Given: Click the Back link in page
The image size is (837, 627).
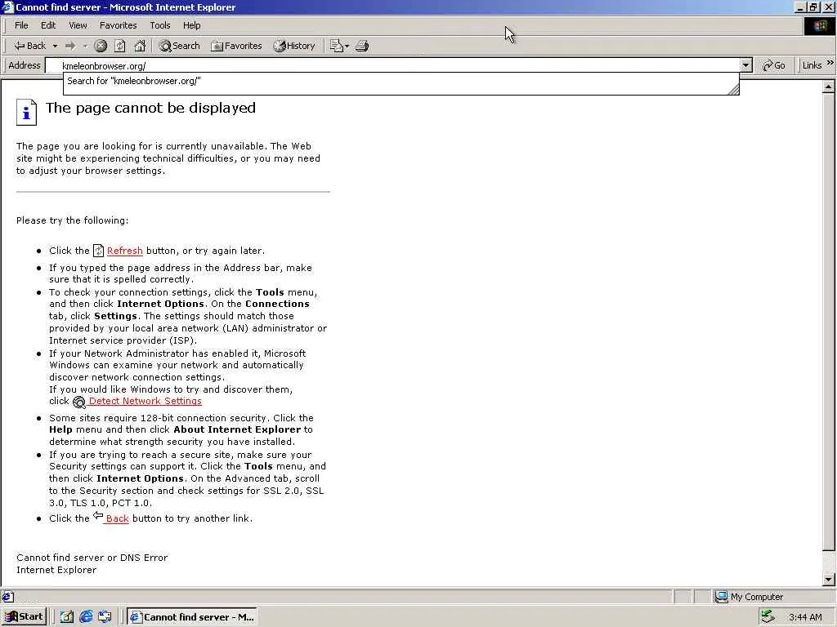Looking at the screenshot, I should coord(118,518).
